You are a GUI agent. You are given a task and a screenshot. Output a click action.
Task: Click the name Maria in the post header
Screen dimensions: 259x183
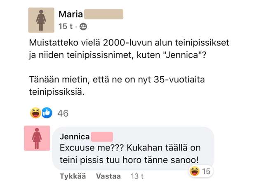pos(71,14)
